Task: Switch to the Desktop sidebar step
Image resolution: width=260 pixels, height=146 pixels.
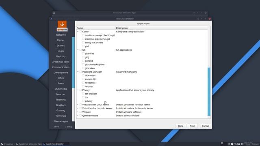Action: pyautogui.click(x=61, y=56)
